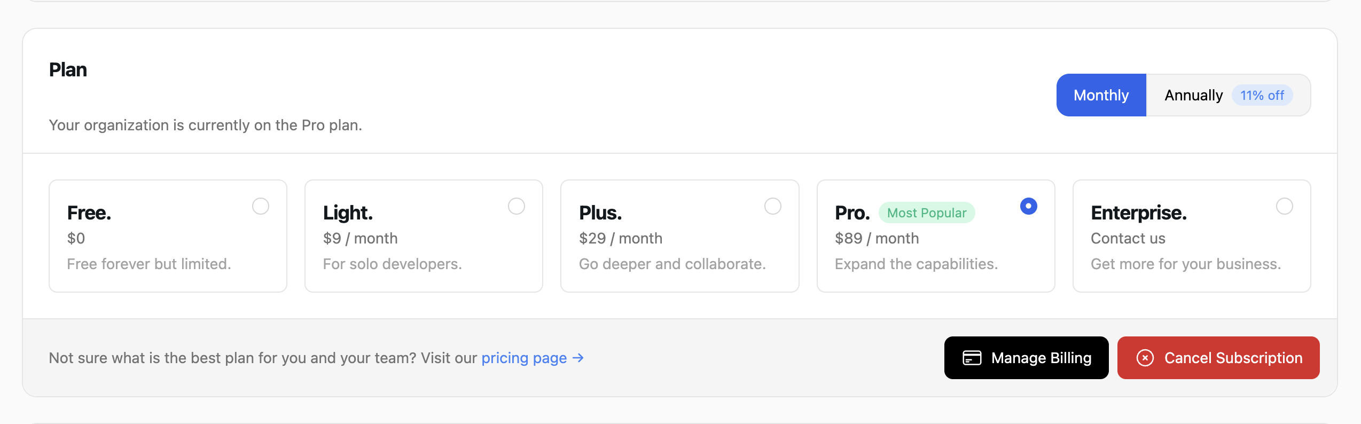Click the '$89 / month' Pro price
Image resolution: width=1361 pixels, height=424 pixels.
(877, 238)
